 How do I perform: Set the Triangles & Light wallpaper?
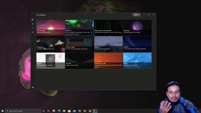pos(108,61)
